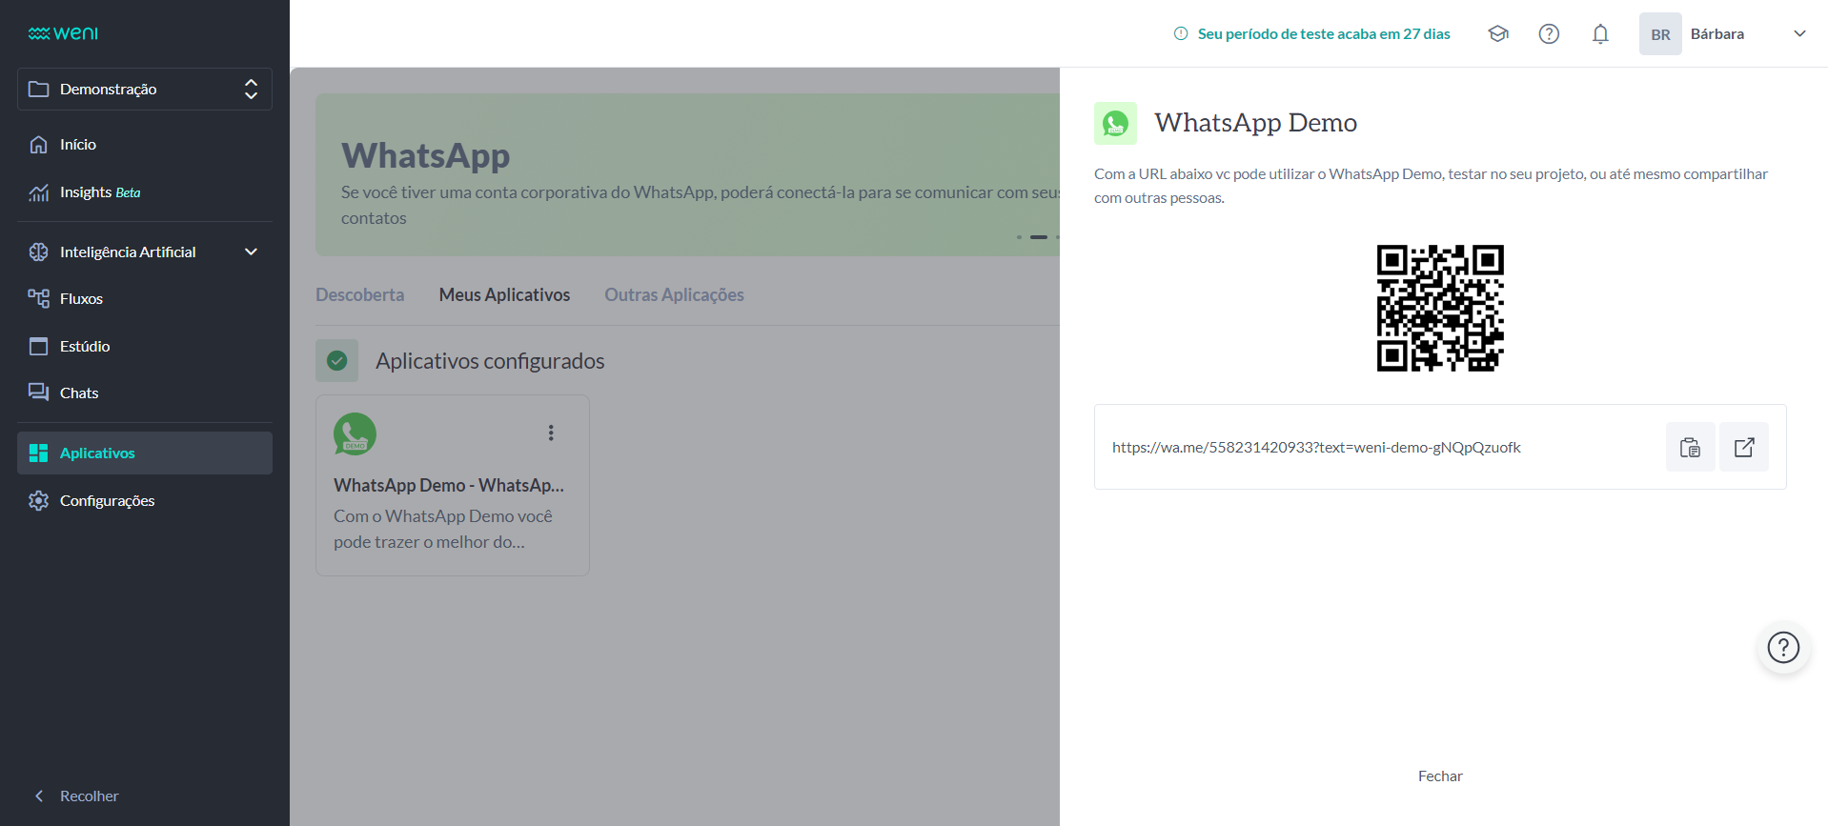
Task: Switch to the Descoberta tab
Action: 359,294
